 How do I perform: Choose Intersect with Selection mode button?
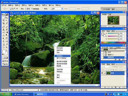click(17, 9)
